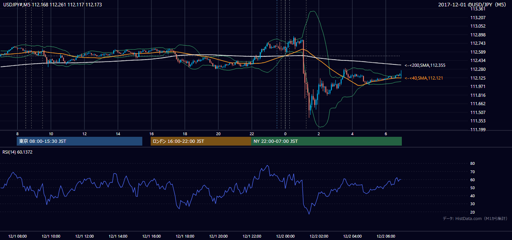Click the 12/1 10:00 time label
Viewport: 512px width, 240px height.
pos(51,236)
